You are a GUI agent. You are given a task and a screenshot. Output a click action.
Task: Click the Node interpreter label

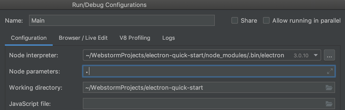34,55
